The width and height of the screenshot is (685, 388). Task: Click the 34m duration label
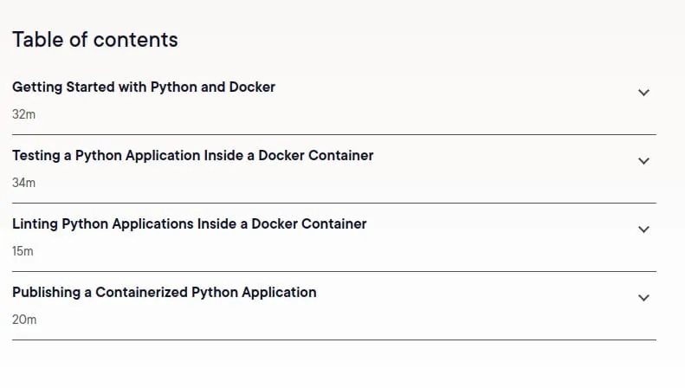[23, 183]
